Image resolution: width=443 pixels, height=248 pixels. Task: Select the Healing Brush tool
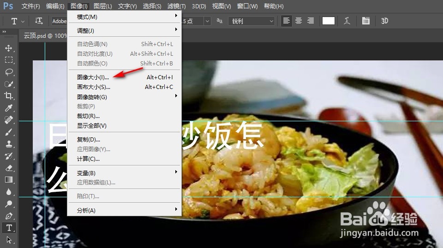click(8, 120)
